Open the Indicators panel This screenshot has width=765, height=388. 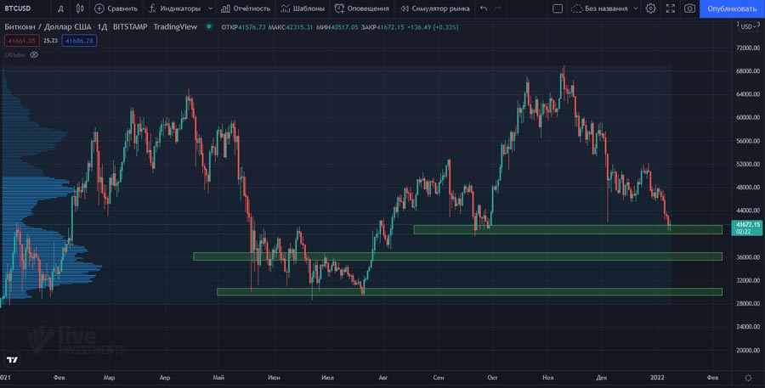(174, 8)
